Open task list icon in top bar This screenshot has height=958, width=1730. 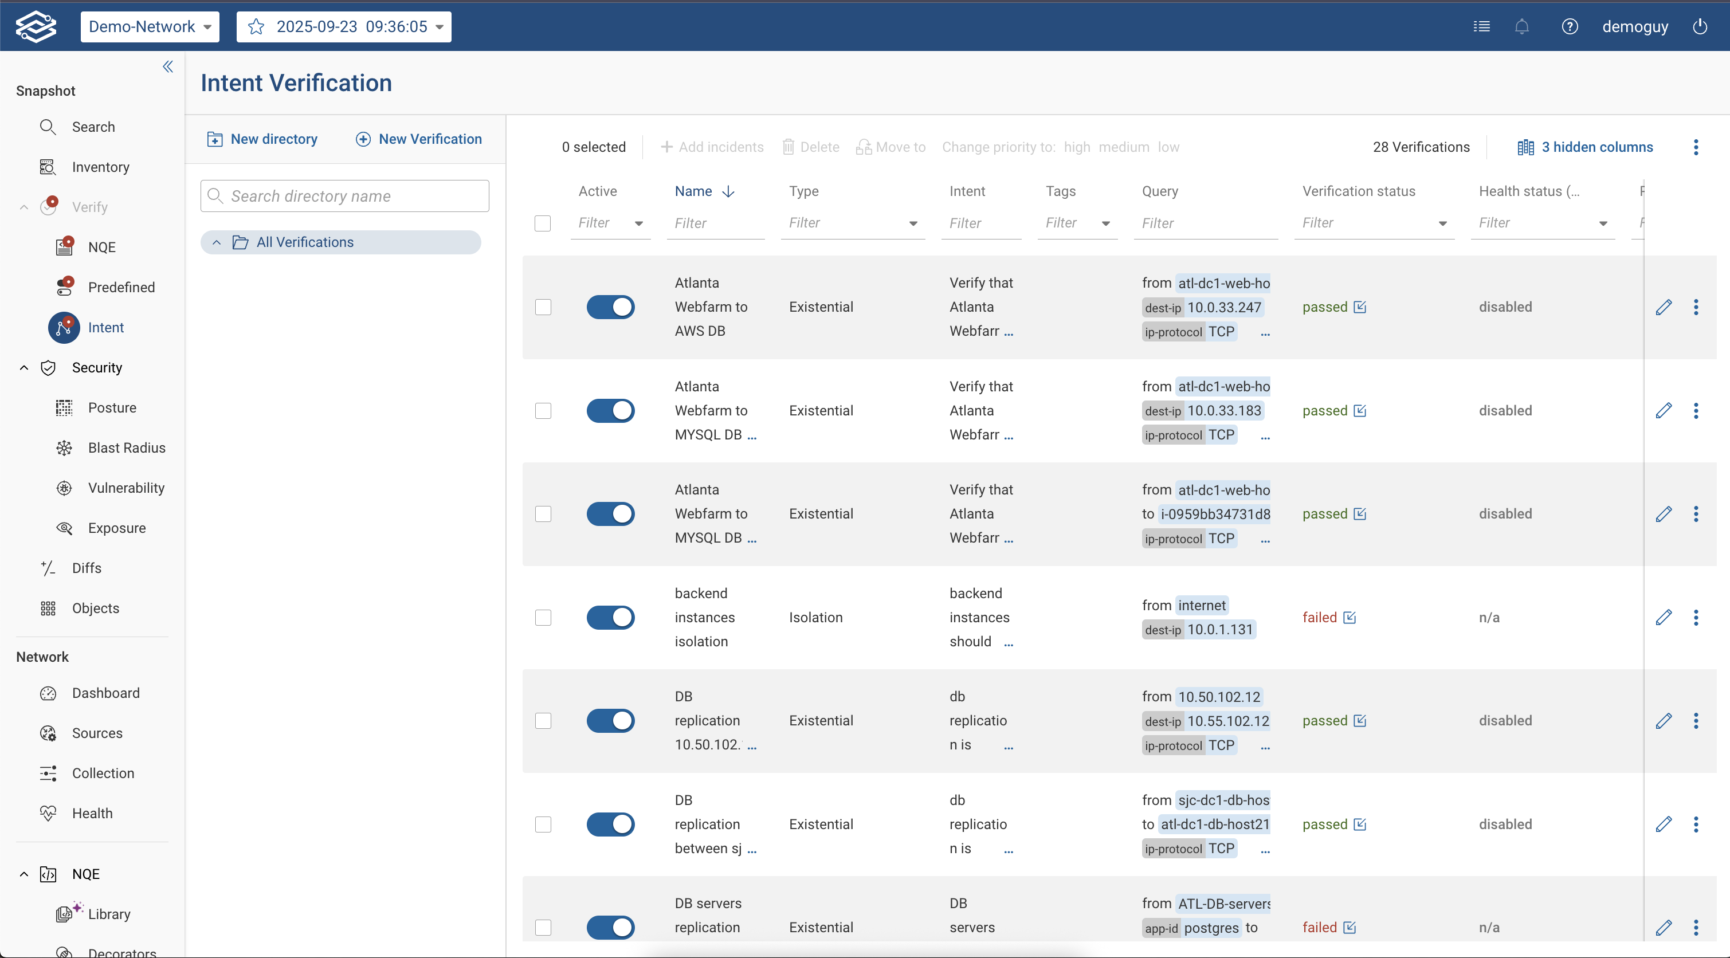1481,27
